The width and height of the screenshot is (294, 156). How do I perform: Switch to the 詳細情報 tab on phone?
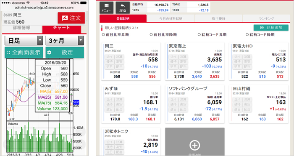click(21, 28)
